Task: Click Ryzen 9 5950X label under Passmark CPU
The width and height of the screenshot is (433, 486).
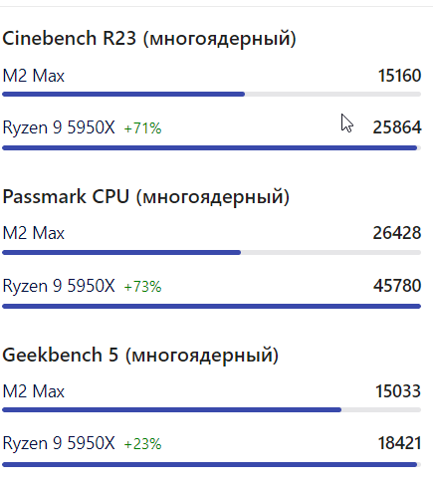Action: pyautogui.click(x=59, y=286)
